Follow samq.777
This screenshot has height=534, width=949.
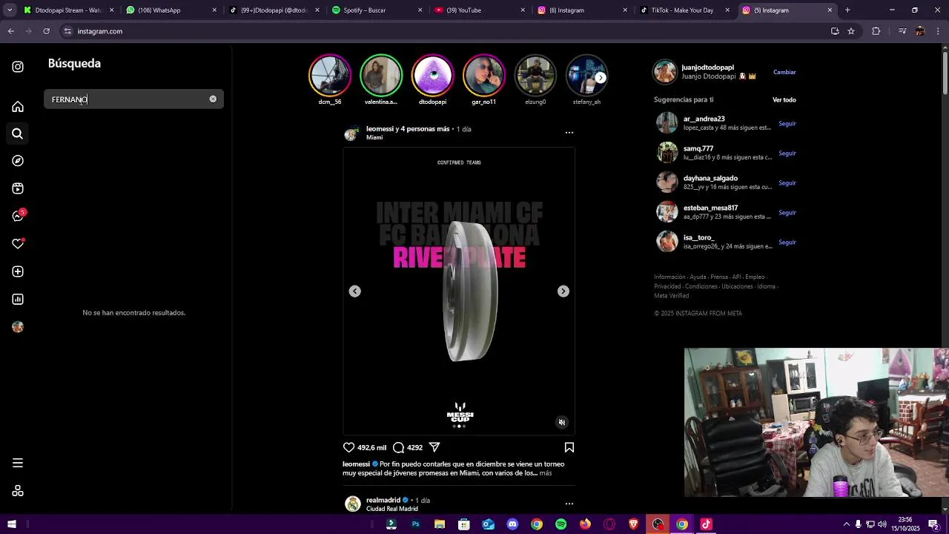787,154
